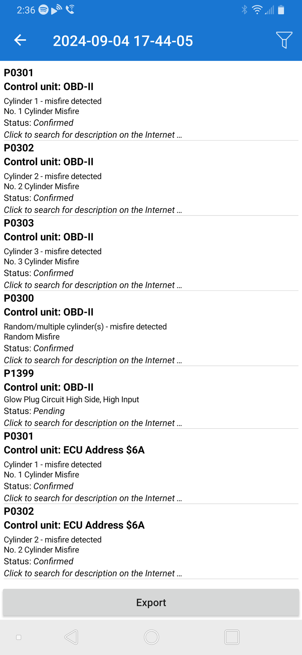Open Internet search for P0300 random misfire
This screenshot has height=655, width=302.
click(93, 360)
